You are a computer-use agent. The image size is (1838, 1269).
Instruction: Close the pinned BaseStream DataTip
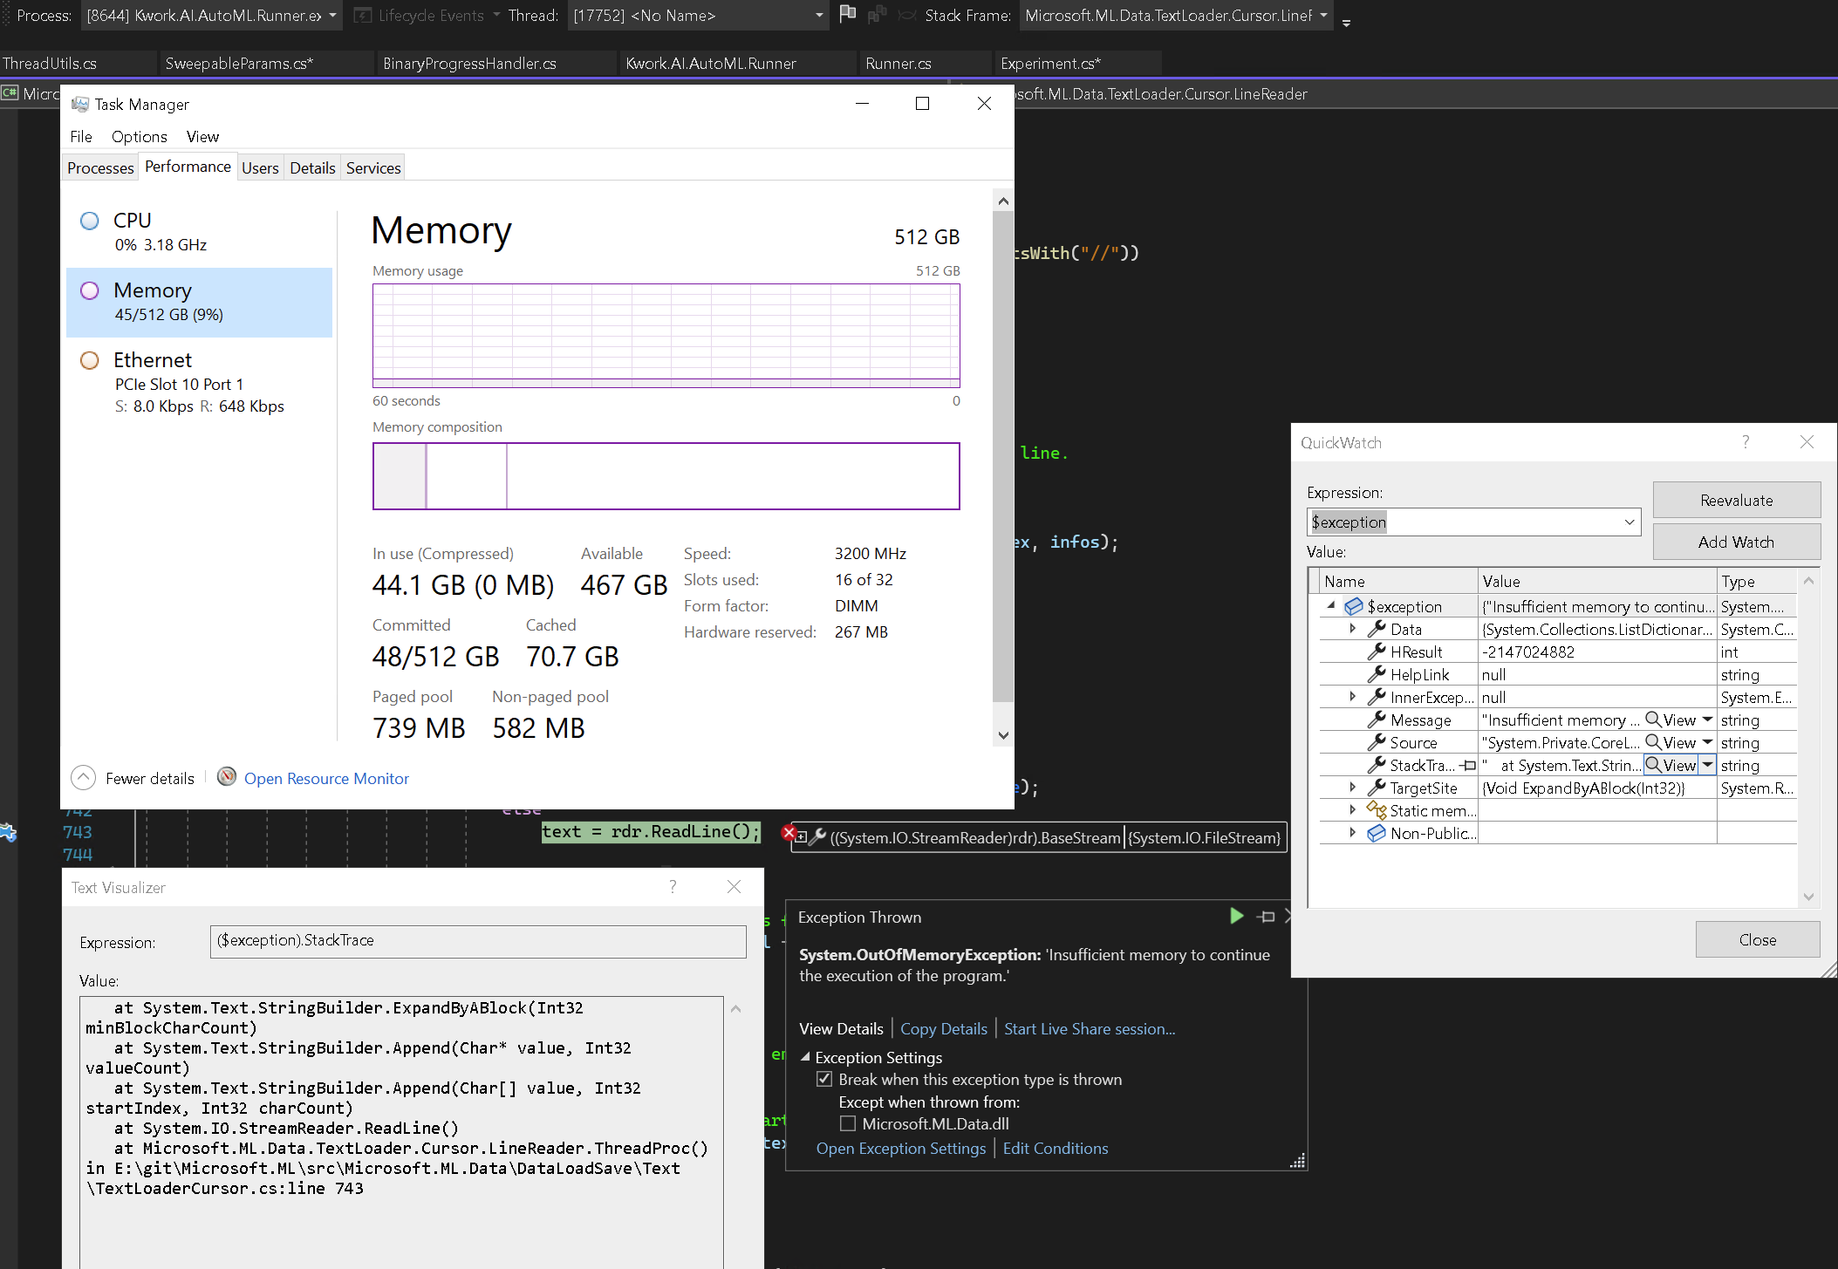pos(789,833)
